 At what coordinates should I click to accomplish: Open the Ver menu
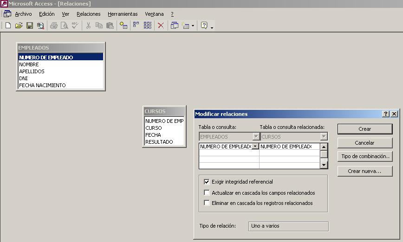click(65, 14)
